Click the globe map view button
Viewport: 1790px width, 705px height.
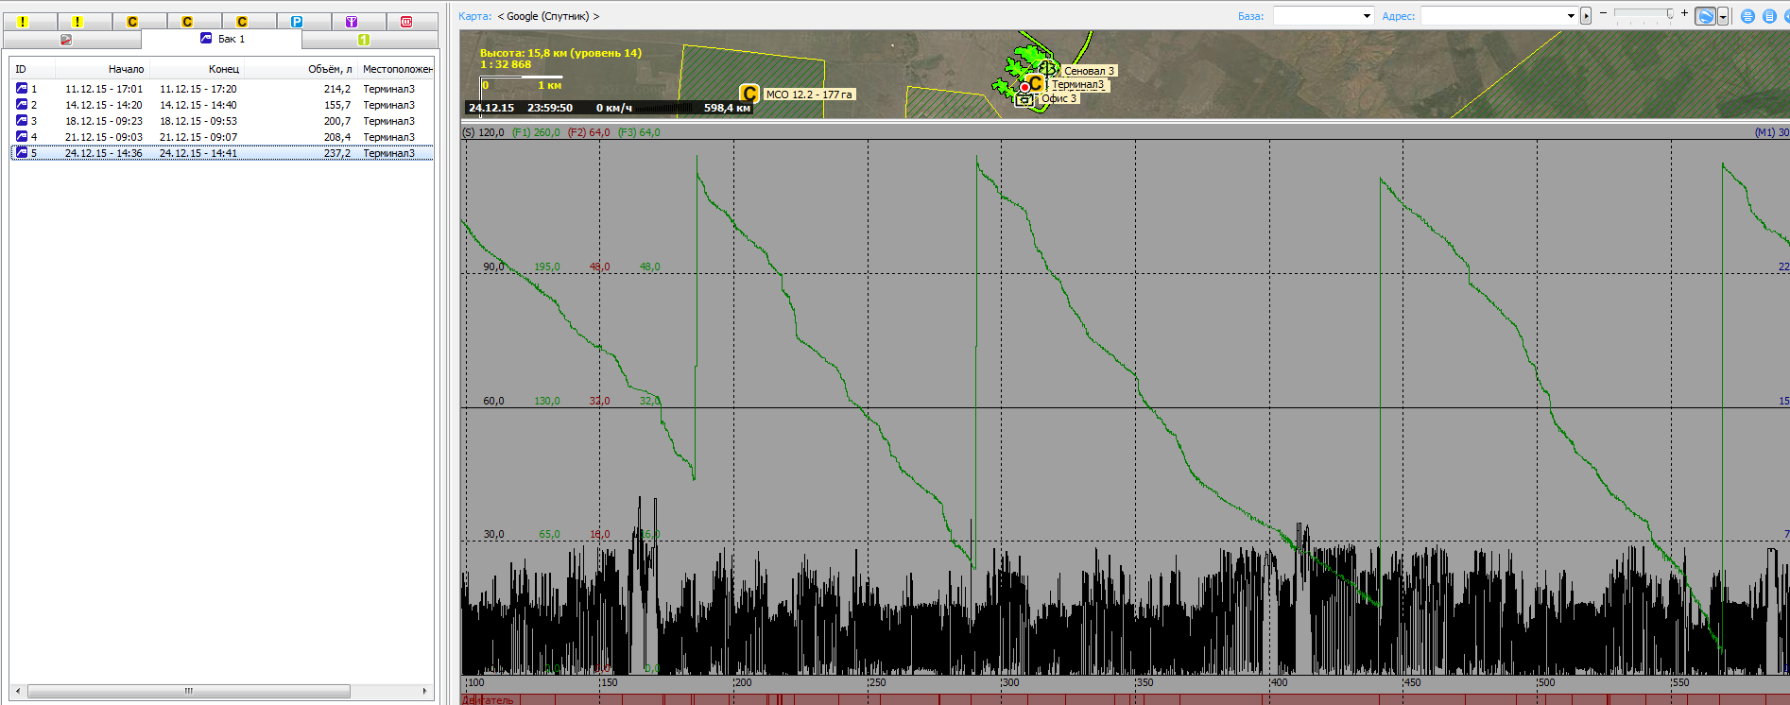pyautogui.click(x=1705, y=16)
